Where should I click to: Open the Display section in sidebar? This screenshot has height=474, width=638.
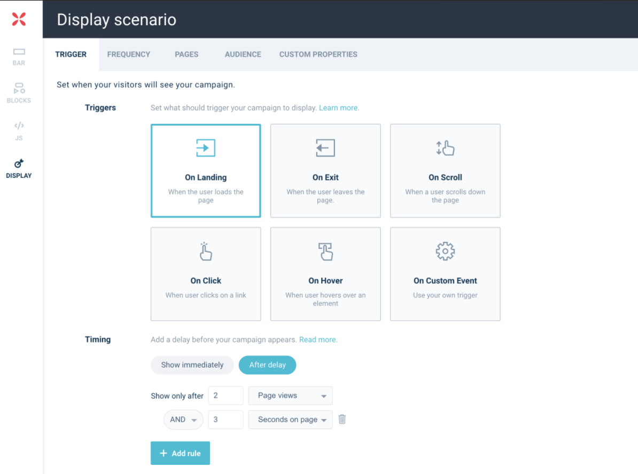click(19, 169)
